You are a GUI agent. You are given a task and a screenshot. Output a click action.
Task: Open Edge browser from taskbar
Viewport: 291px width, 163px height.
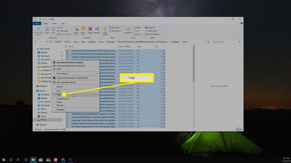click(x=26, y=160)
